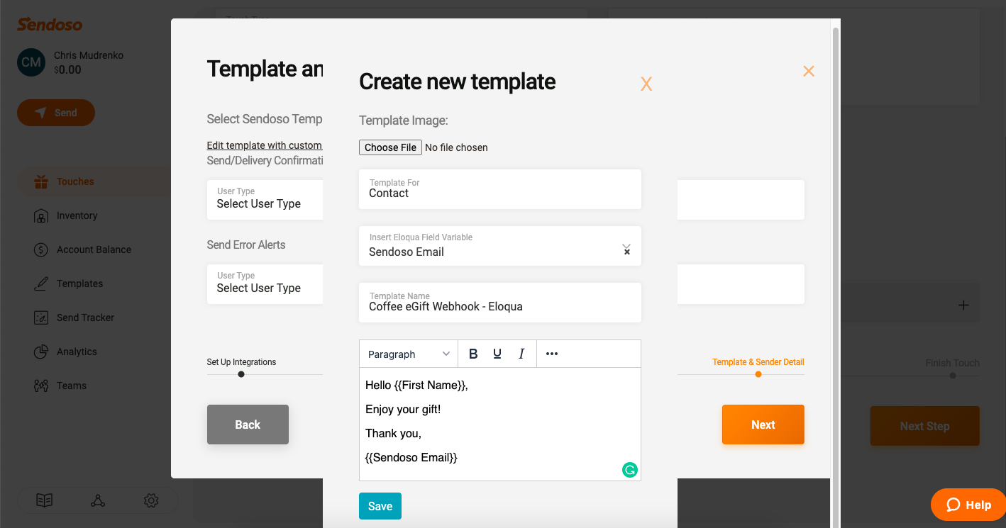The width and height of the screenshot is (1006, 528).
Task: Open the settings gear icon
Action: [x=151, y=500]
